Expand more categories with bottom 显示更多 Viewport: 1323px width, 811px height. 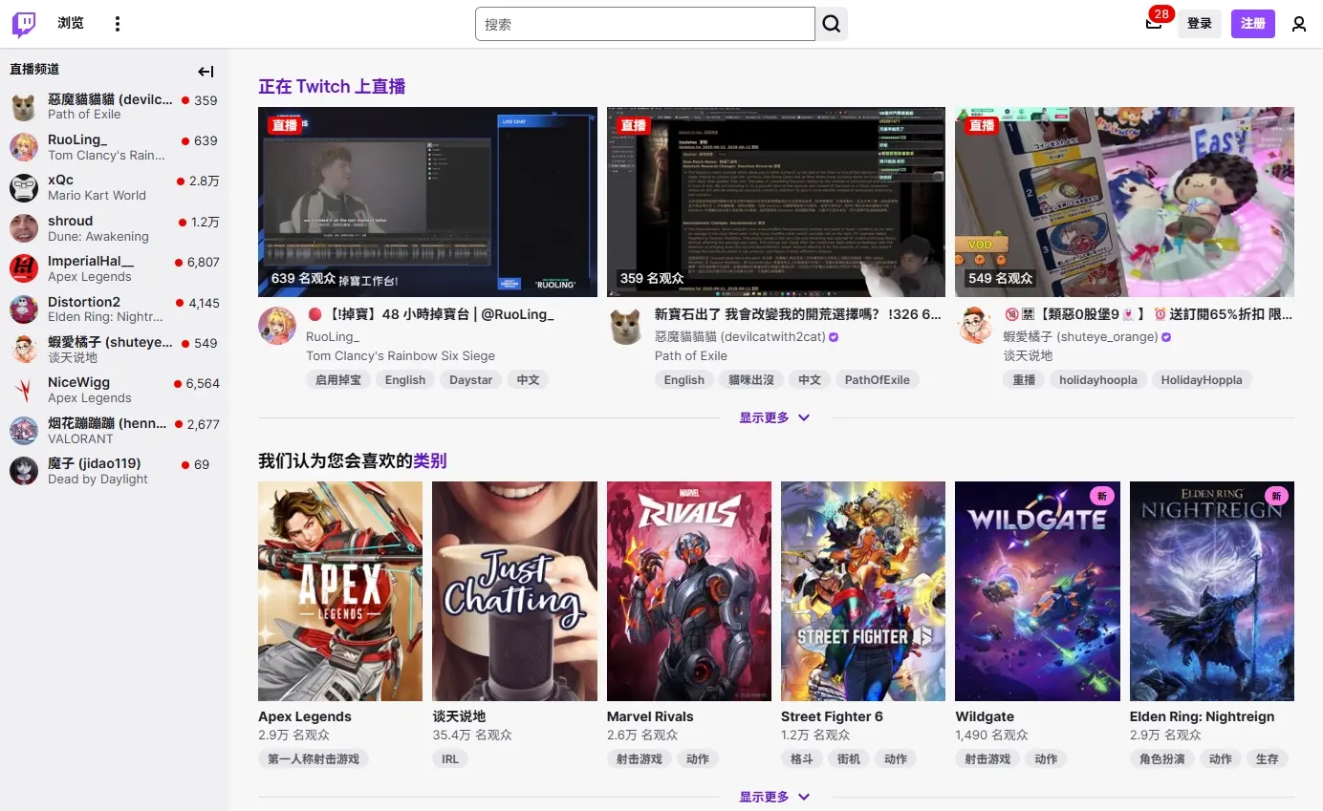(x=775, y=797)
